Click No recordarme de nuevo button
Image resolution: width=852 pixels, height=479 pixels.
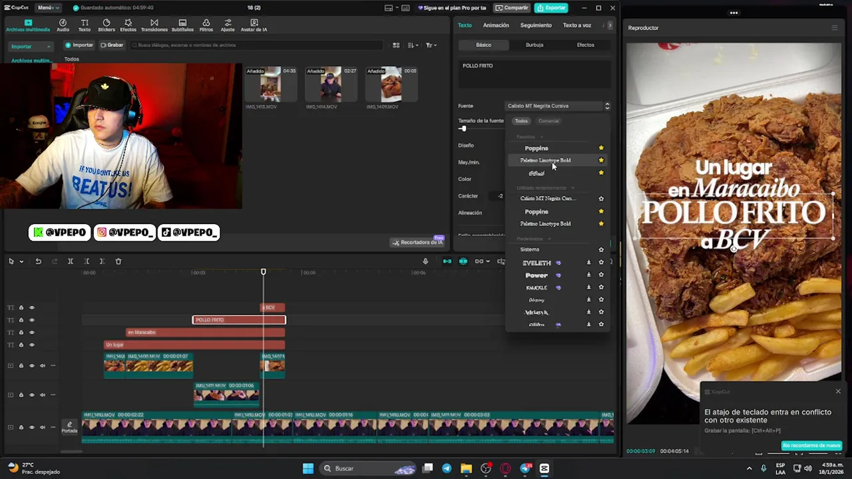(x=812, y=446)
